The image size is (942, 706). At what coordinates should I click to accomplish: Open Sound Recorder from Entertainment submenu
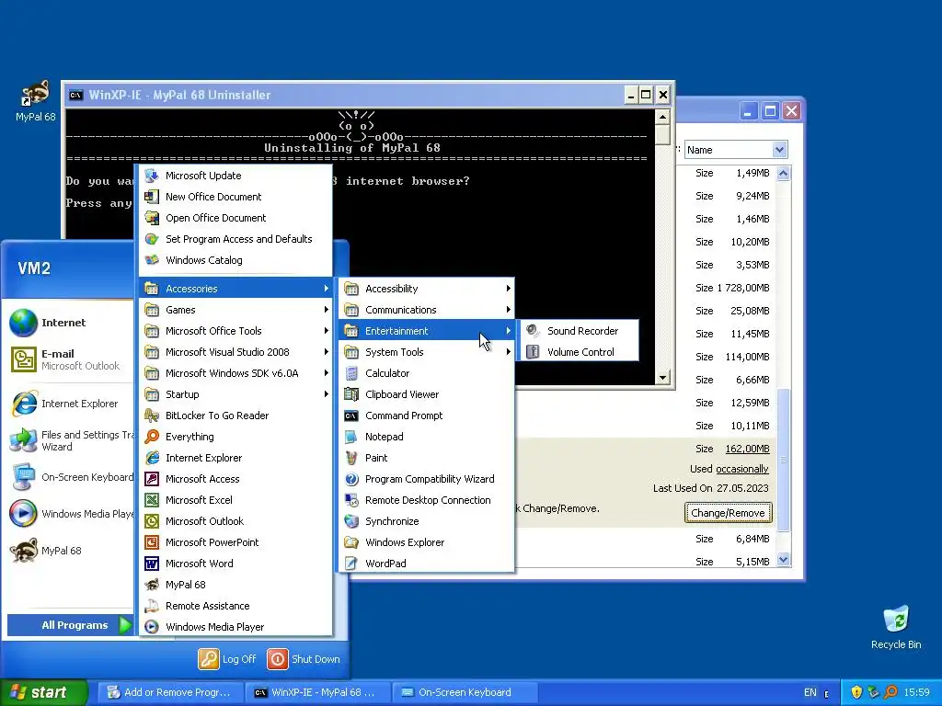pyautogui.click(x=578, y=331)
